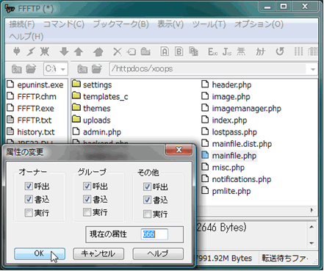Screen dimensions: 324x271
Task: Open remote change folder icon
Action: pos(97,69)
